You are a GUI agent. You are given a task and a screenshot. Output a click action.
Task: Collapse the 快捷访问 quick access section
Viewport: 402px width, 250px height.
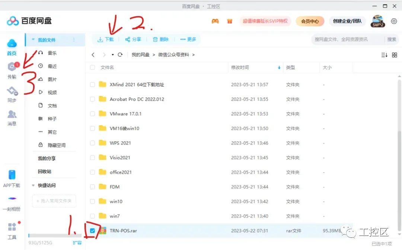(33, 185)
